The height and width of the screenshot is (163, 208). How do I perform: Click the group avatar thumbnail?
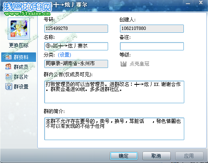click(x=19, y=29)
